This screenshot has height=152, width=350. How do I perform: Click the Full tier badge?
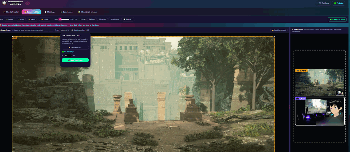(x=339, y=3)
